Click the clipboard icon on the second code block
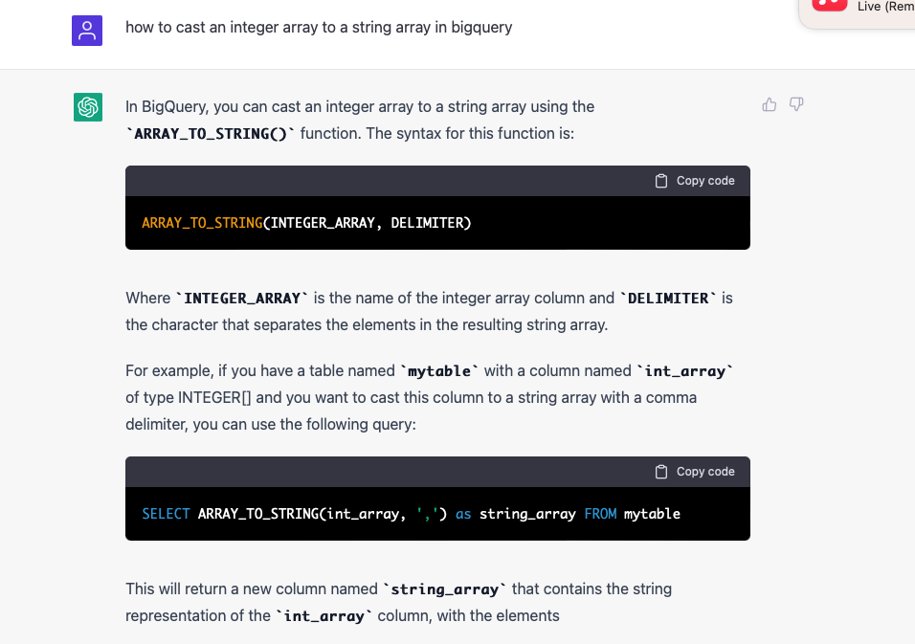The image size is (915, 644). [661, 471]
